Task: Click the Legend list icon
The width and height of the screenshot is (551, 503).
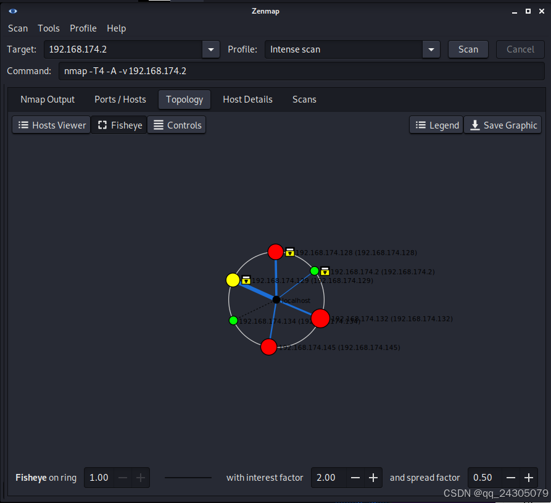Action: pos(421,125)
